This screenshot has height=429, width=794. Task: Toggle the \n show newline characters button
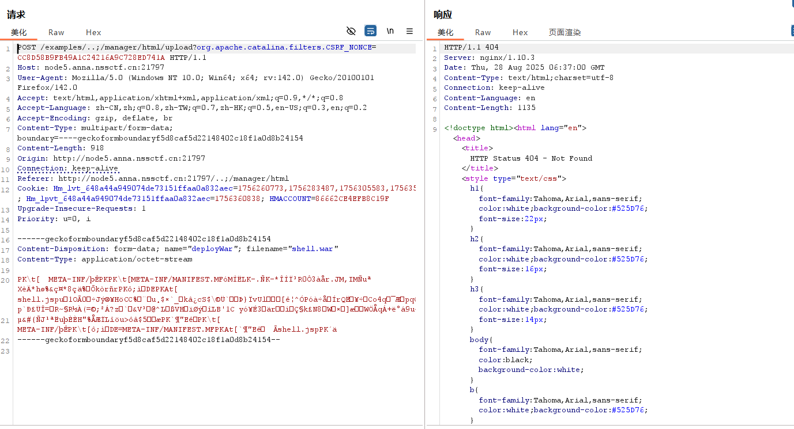pos(390,31)
